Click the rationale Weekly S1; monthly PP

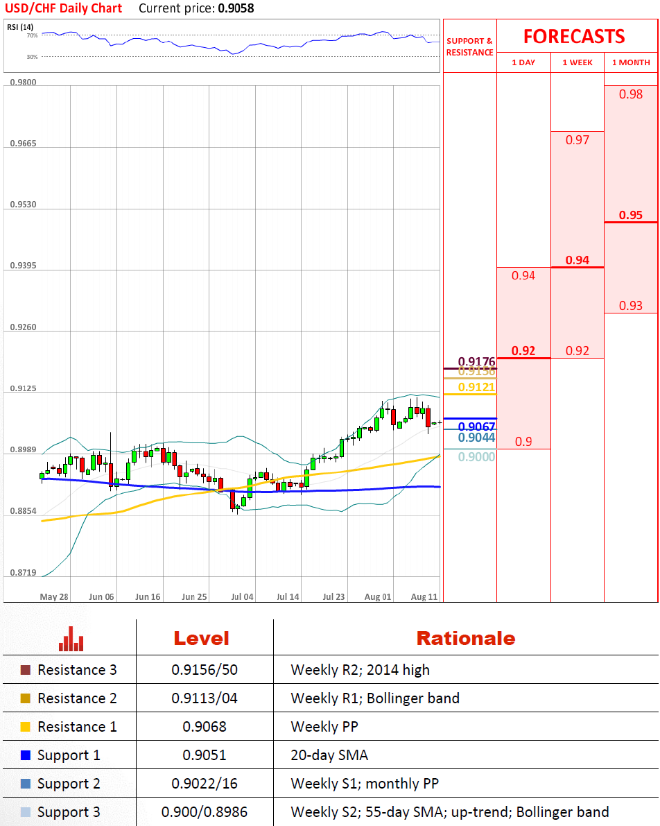pos(365,784)
